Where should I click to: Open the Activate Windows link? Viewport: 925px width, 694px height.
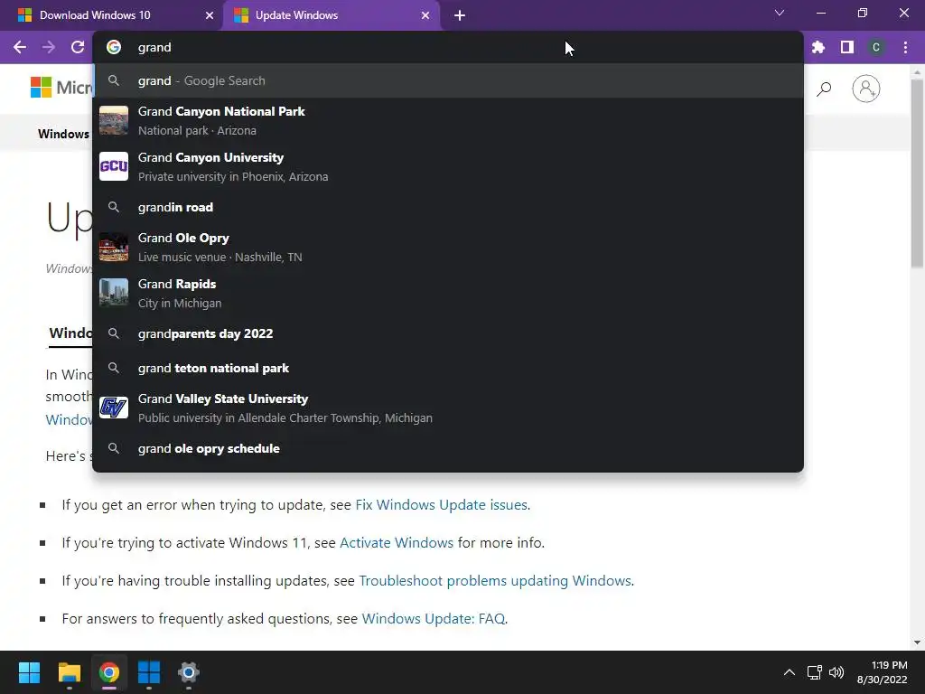tap(397, 543)
